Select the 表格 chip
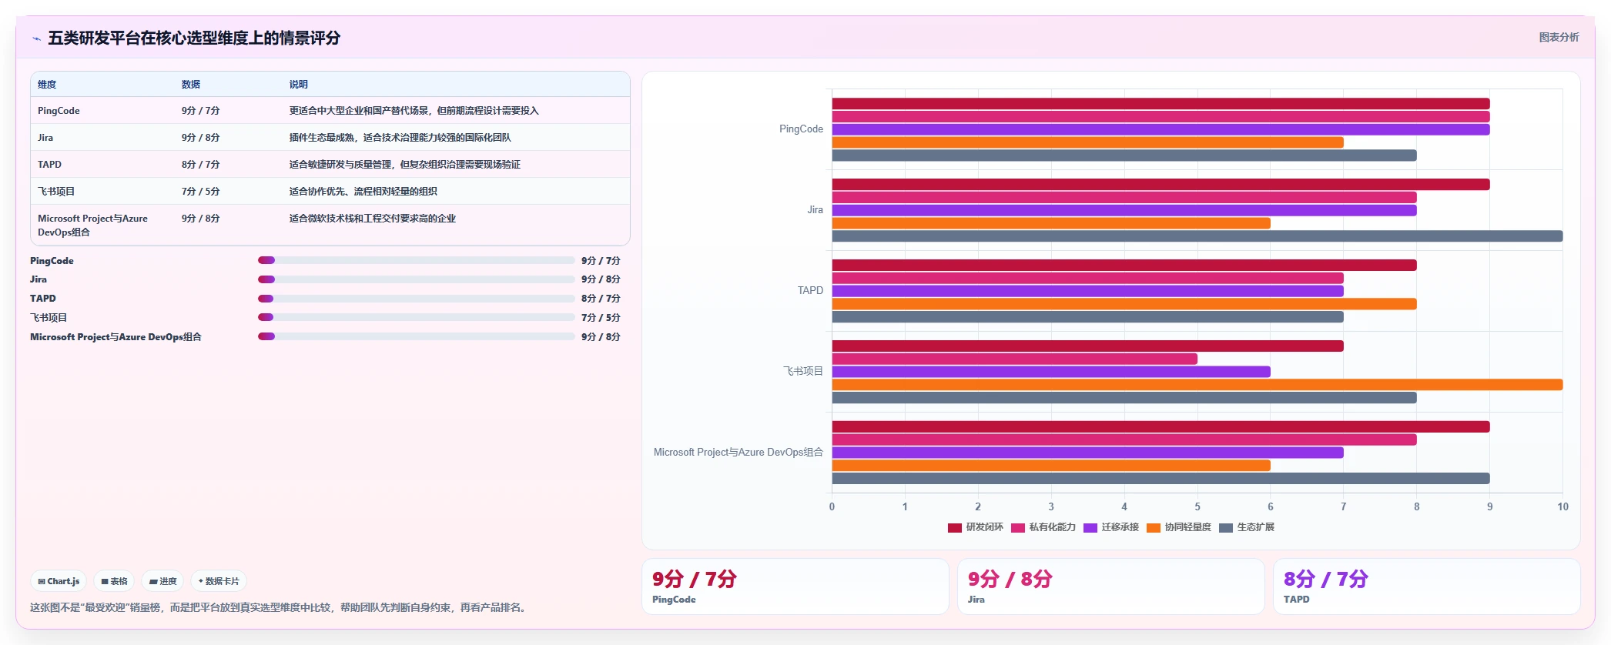1611x645 pixels. pyautogui.click(x=114, y=581)
